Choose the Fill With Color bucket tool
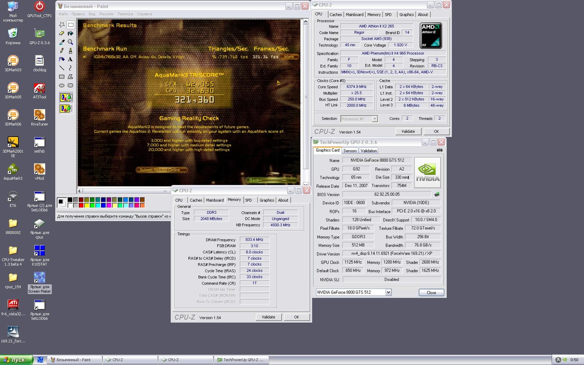This screenshot has height=365, width=584. pyautogui.click(x=70, y=34)
